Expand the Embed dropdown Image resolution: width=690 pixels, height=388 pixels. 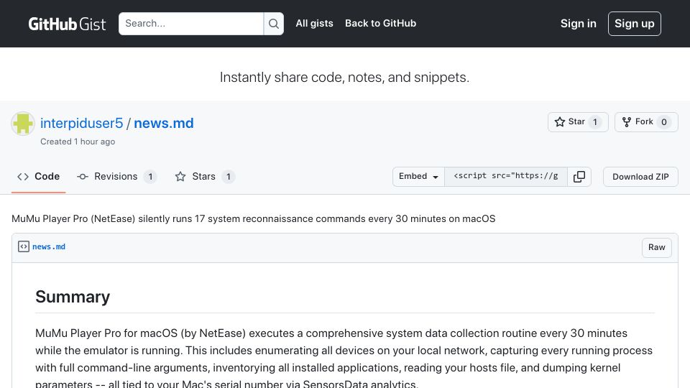418,177
